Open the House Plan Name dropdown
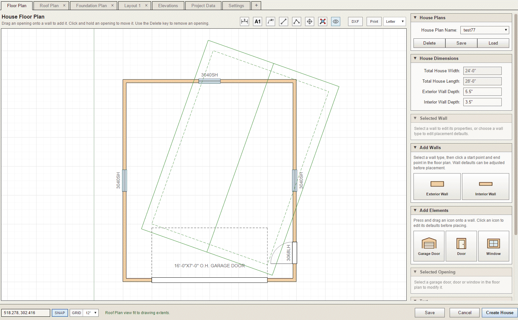This screenshot has width=518, height=320. (x=485, y=30)
